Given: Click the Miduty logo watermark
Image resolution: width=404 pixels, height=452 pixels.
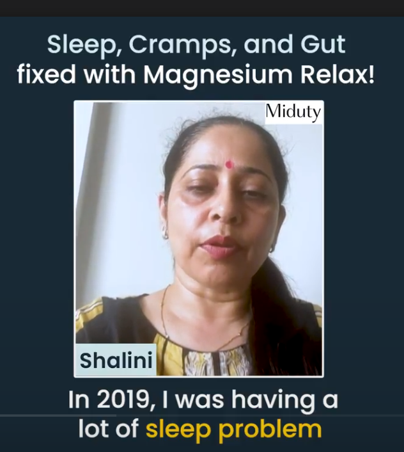Looking at the screenshot, I should (x=293, y=112).
